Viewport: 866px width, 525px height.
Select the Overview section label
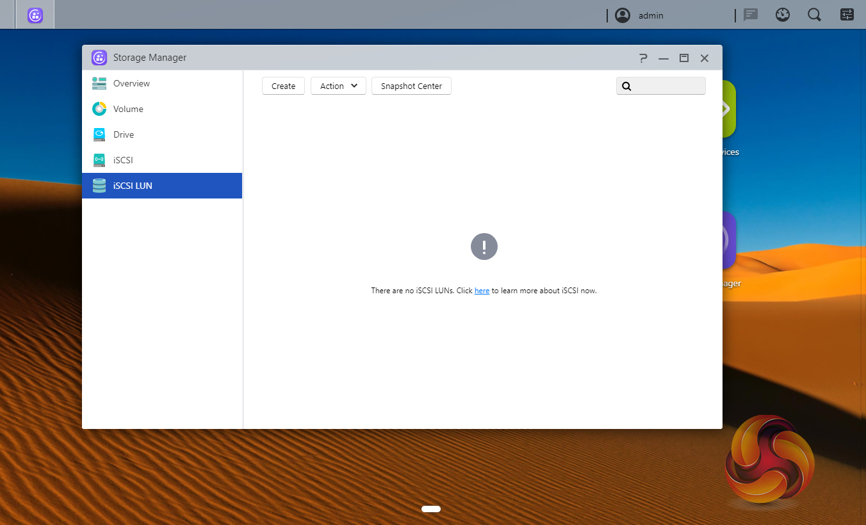[x=131, y=83]
